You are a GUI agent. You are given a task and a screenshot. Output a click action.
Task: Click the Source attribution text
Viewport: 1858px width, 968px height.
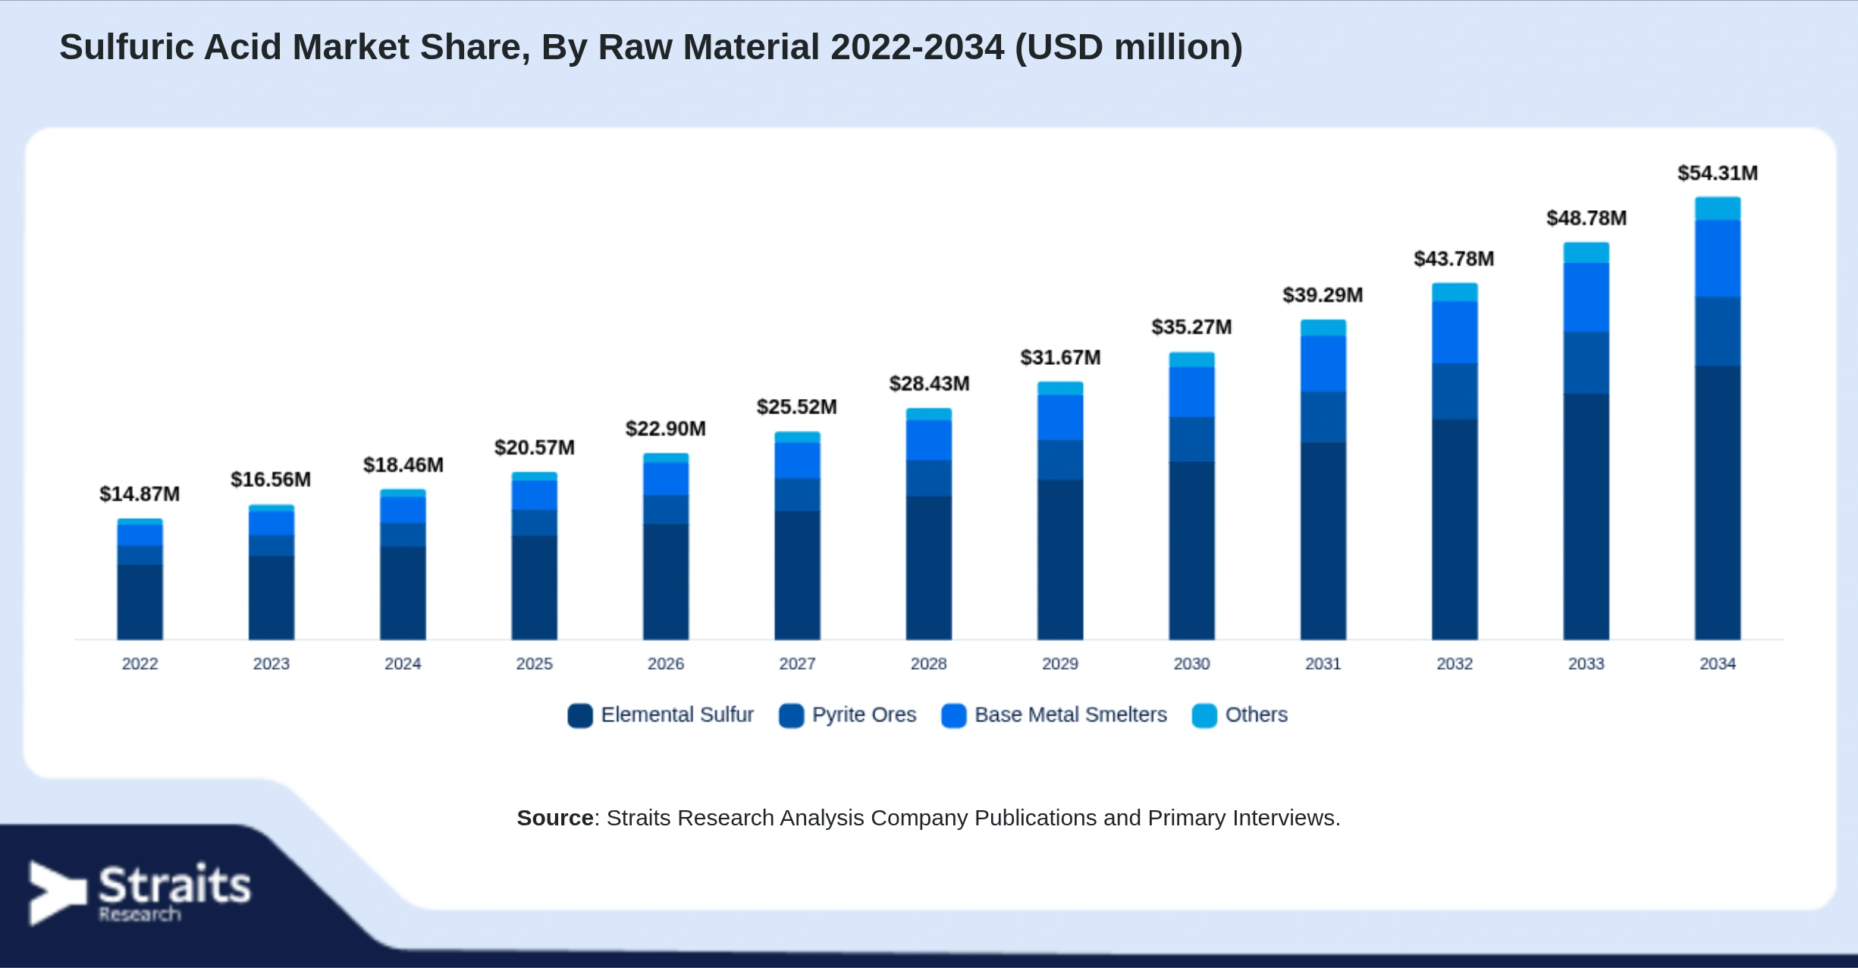click(x=929, y=818)
